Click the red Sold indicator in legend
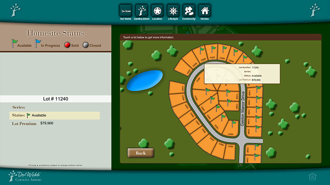The image size is (330, 185). click(x=67, y=45)
